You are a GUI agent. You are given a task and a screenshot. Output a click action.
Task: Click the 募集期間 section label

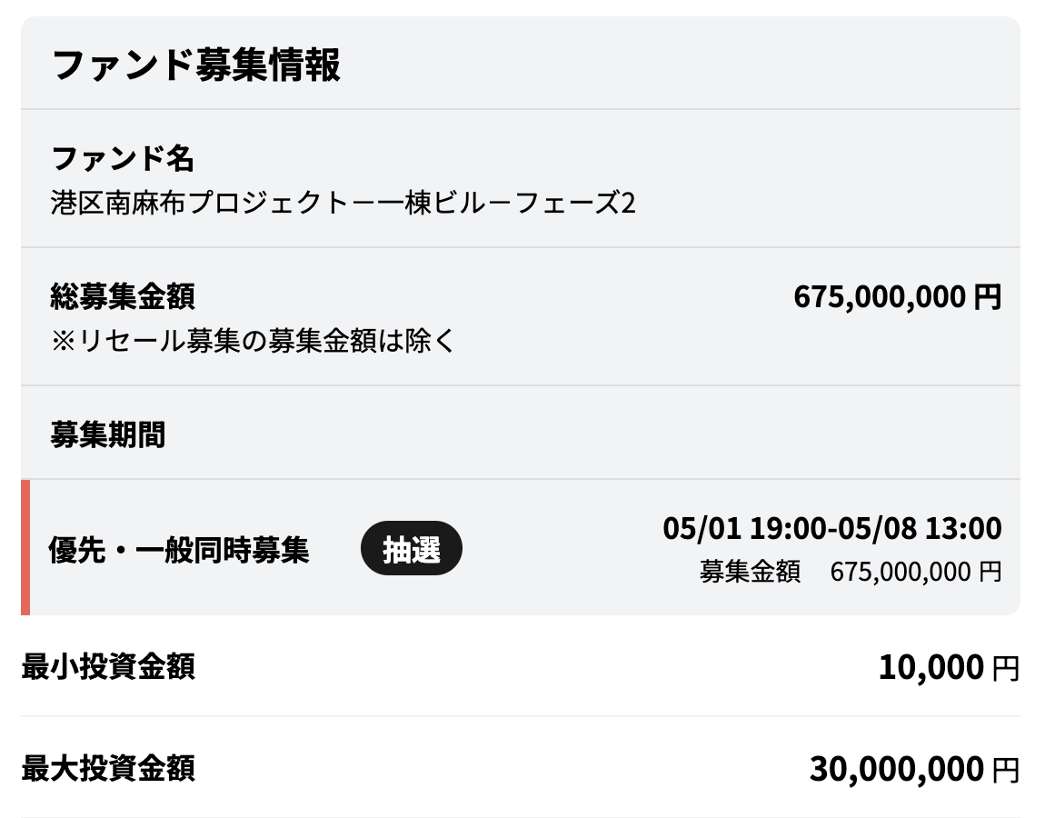coord(108,434)
